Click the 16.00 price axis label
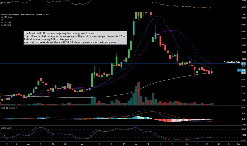This screenshot has height=146, width=247. click(244, 18)
